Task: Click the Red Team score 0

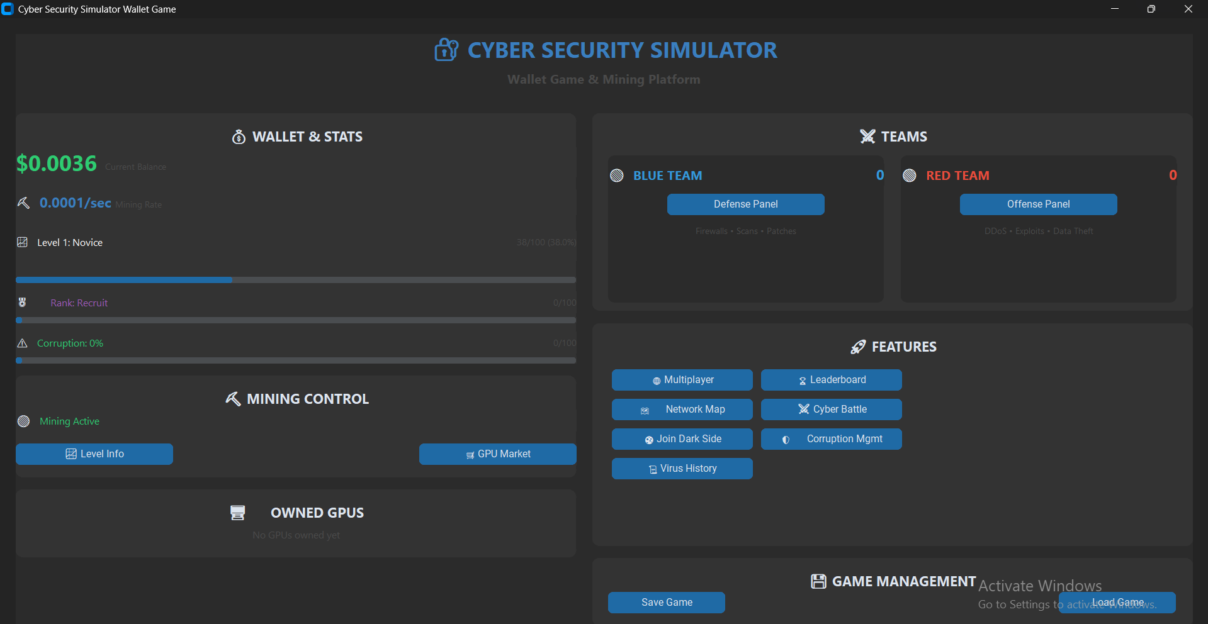Action: pos(1173,175)
